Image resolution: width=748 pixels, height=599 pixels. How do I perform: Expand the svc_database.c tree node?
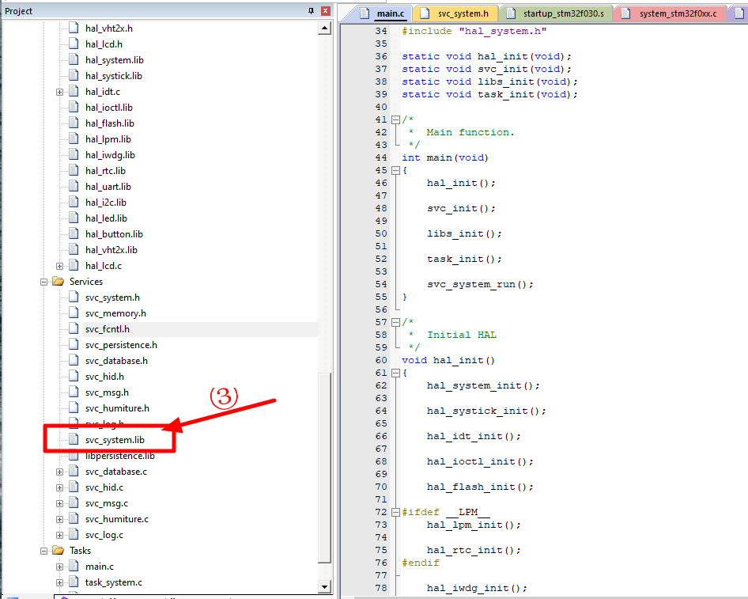pos(59,472)
